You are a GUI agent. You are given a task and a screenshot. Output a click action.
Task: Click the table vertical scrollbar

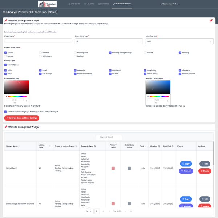[213, 153]
